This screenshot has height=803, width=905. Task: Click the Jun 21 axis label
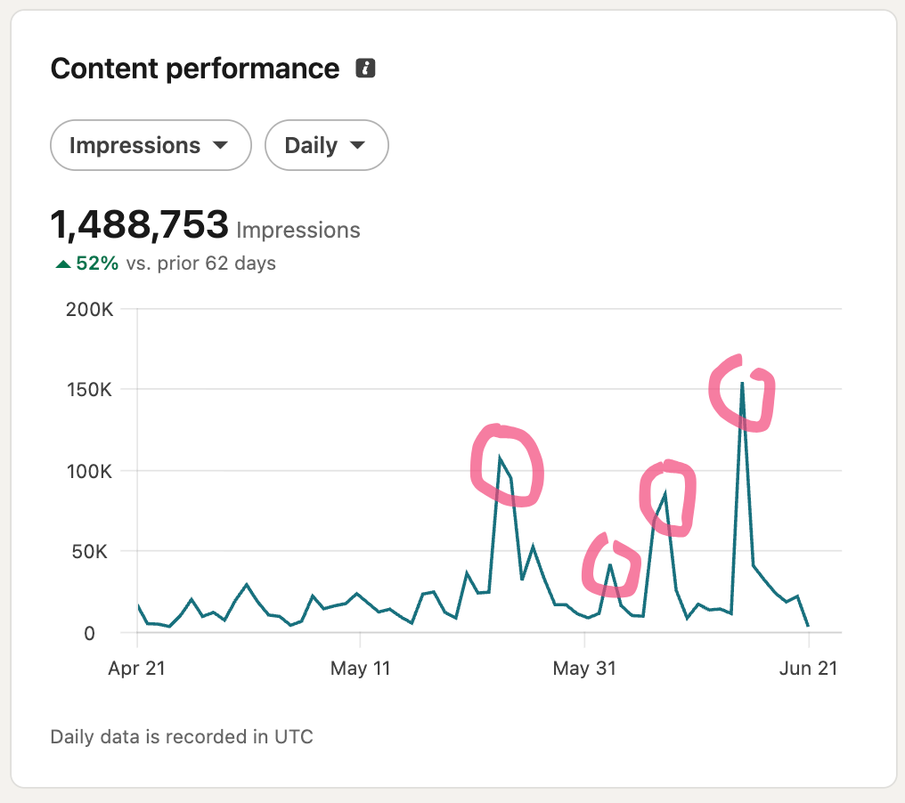click(x=808, y=668)
